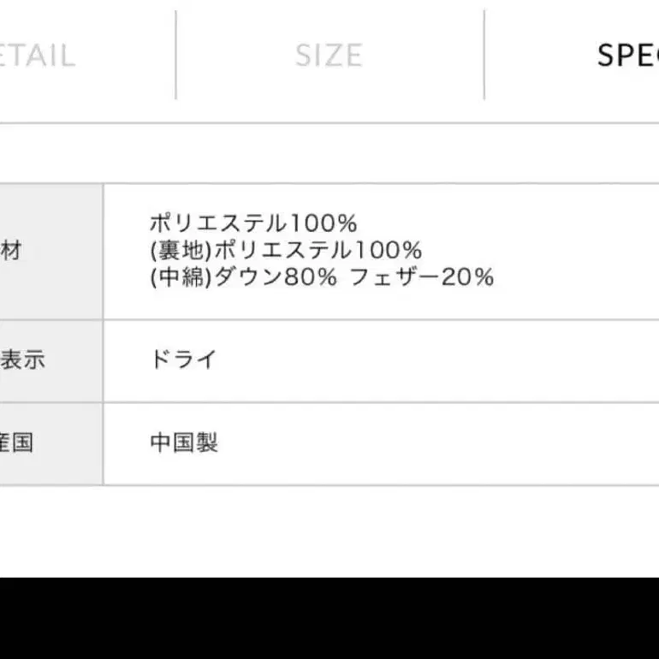Click the divider between DETAIL and SIZE

click(176, 56)
